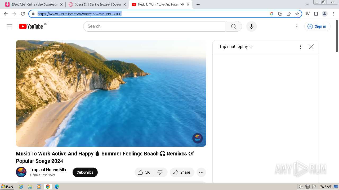Open YouTube settings three-dot menu
This screenshot has width=339, height=190.
tap(297, 26)
